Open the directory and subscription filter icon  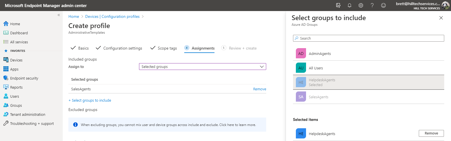(338, 5)
